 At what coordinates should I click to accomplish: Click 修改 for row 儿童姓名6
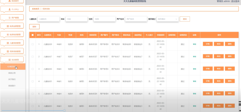(x=219, y=69)
